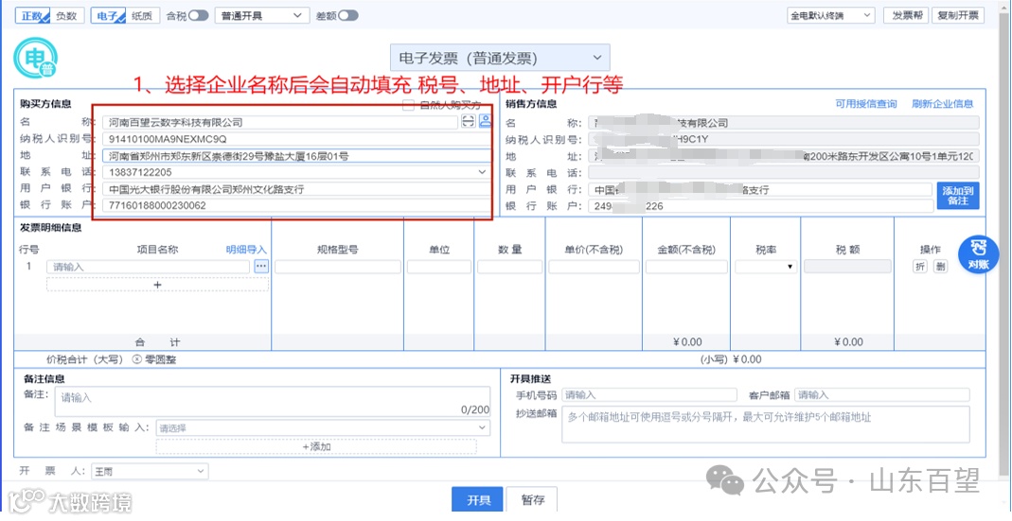Open the buyer contact person icon

click(x=485, y=121)
